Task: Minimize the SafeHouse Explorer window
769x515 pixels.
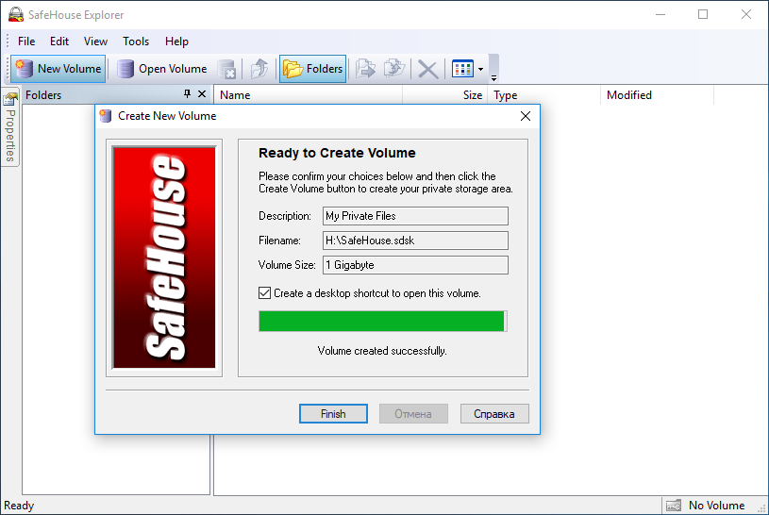Action: (660, 15)
